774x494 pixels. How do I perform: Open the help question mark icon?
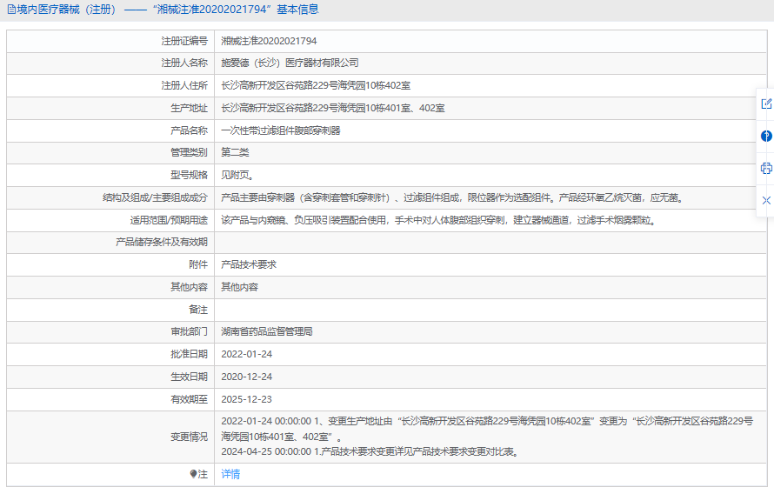(x=766, y=137)
